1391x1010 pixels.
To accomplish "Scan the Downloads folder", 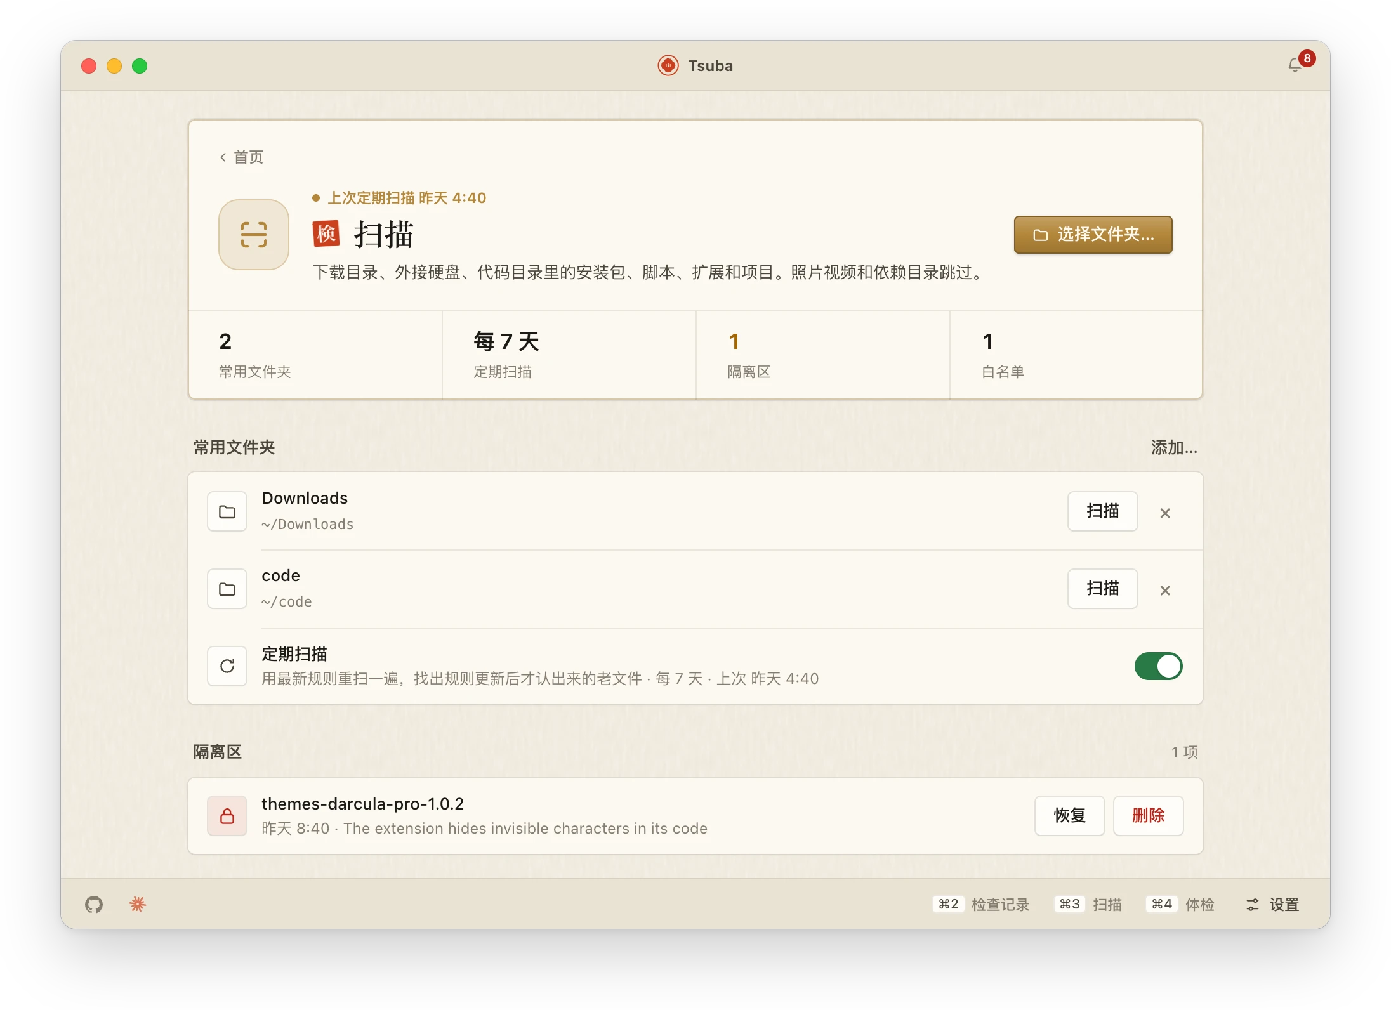I will point(1102,511).
